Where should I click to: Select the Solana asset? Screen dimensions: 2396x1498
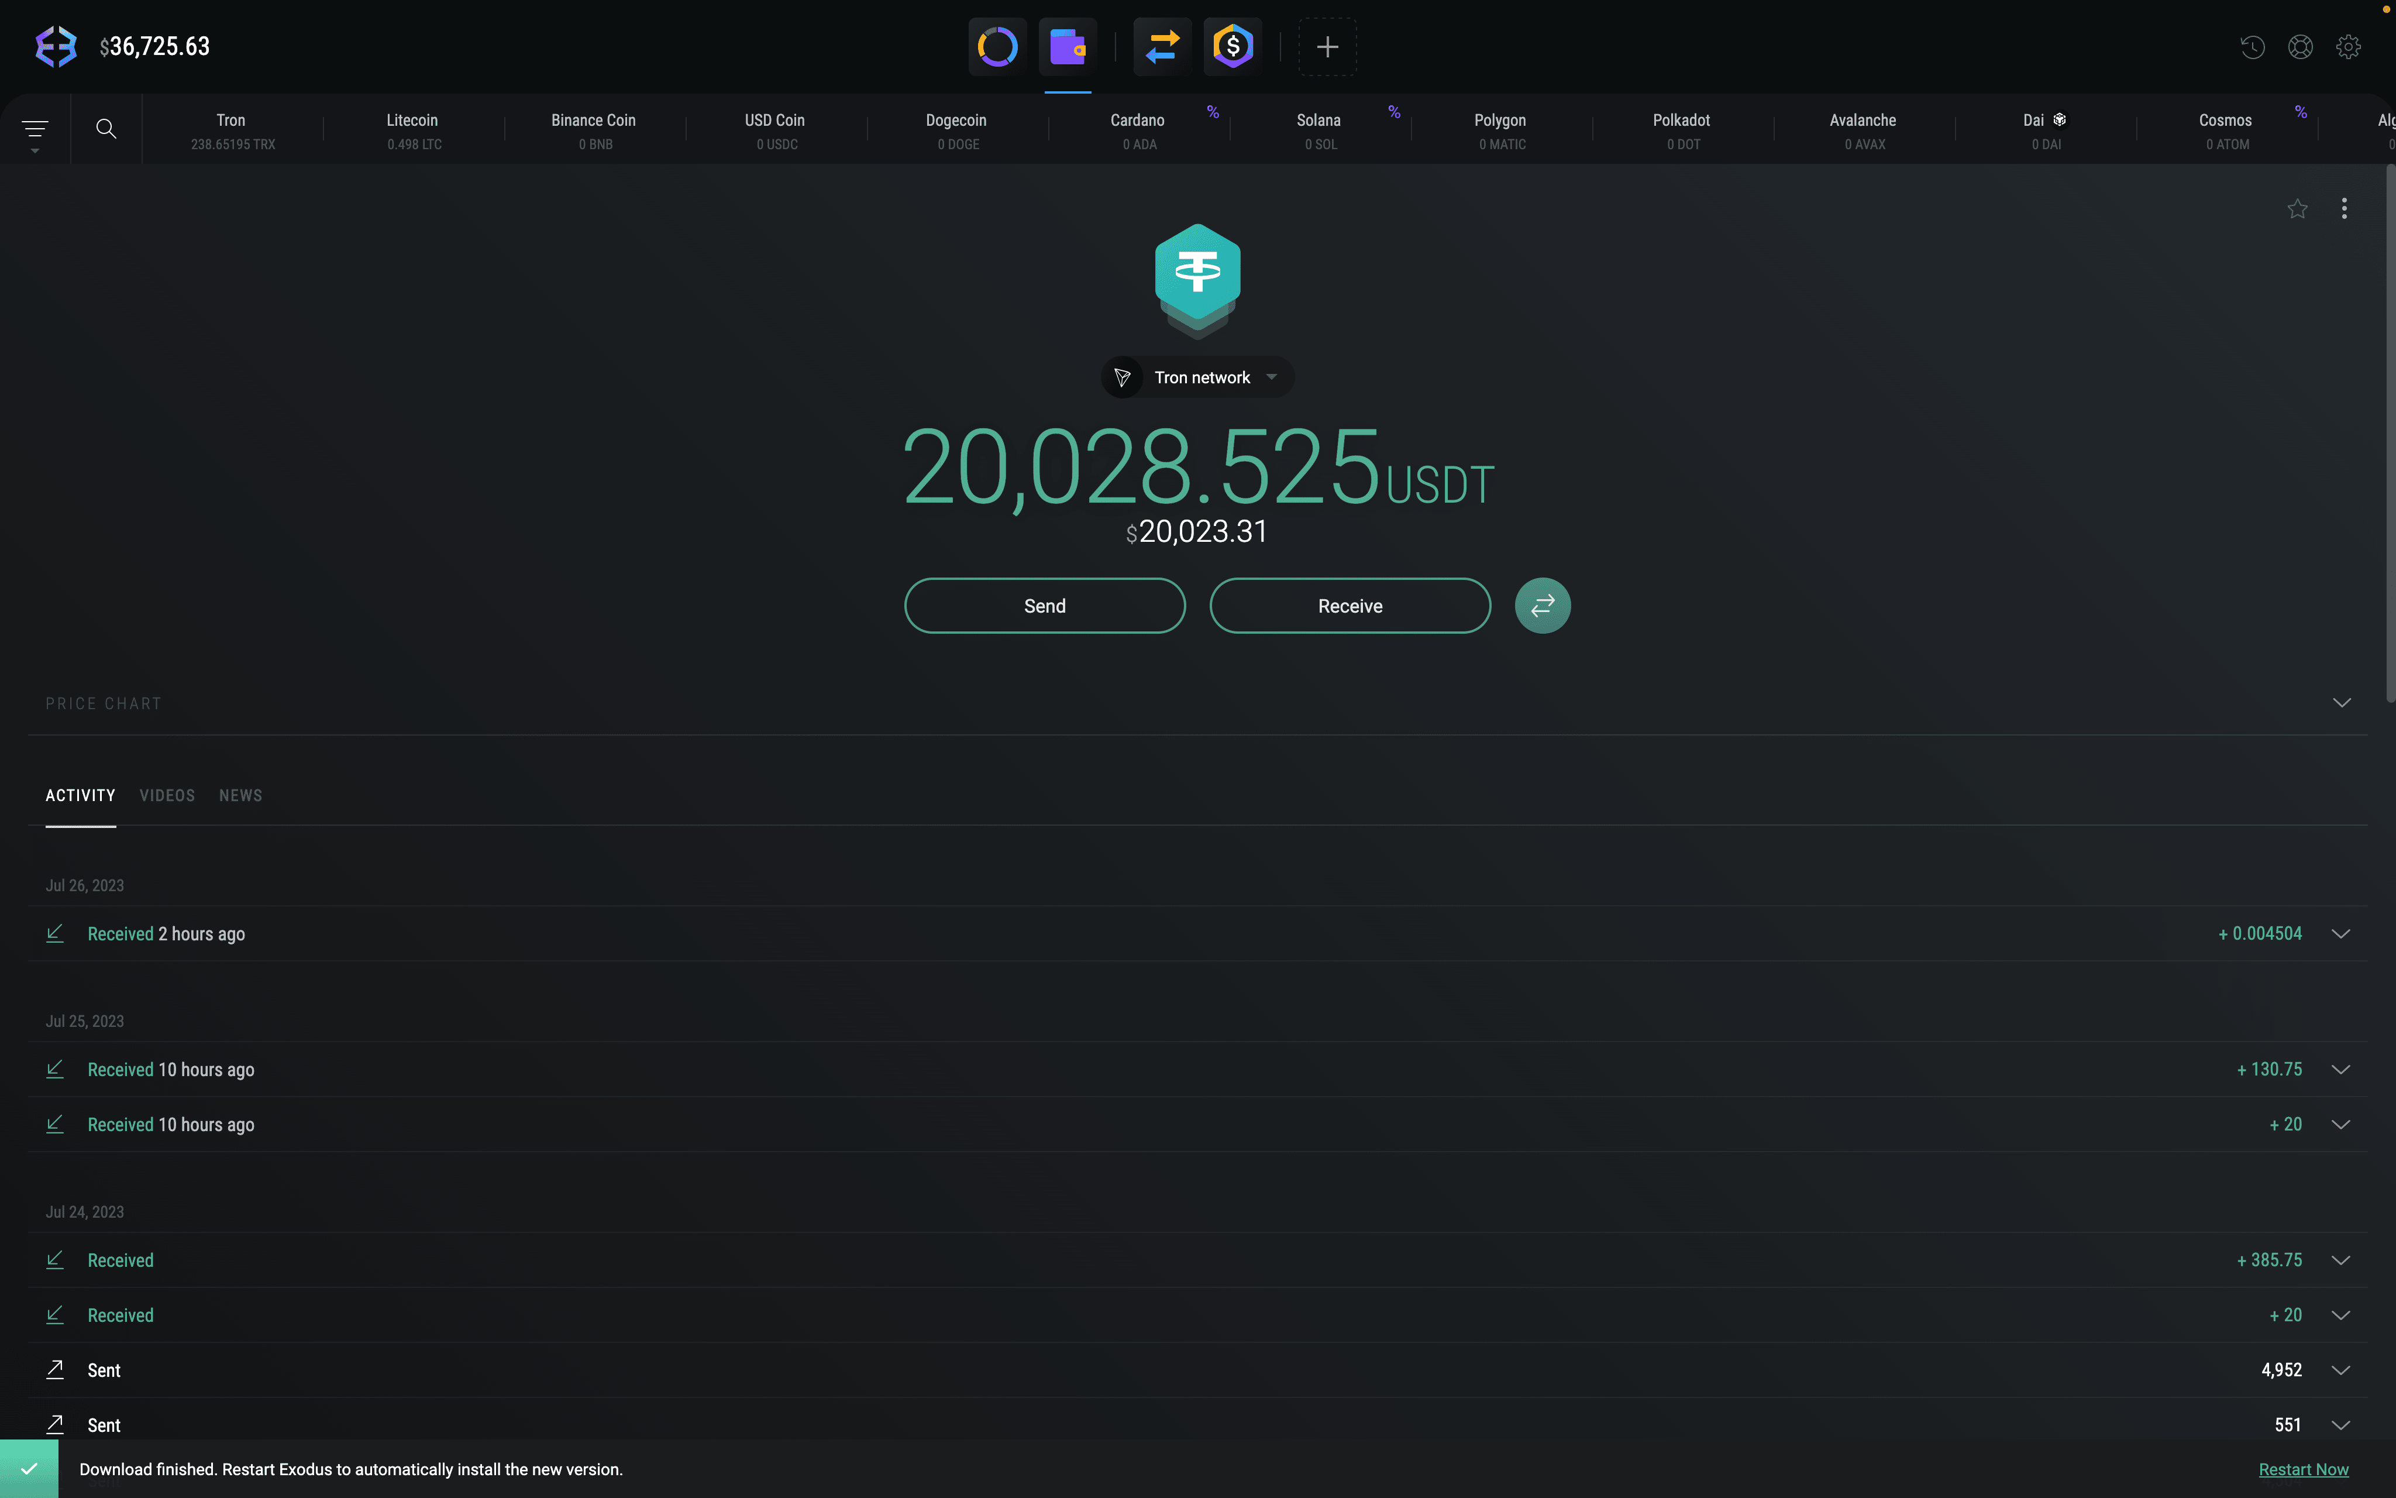[1320, 130]
